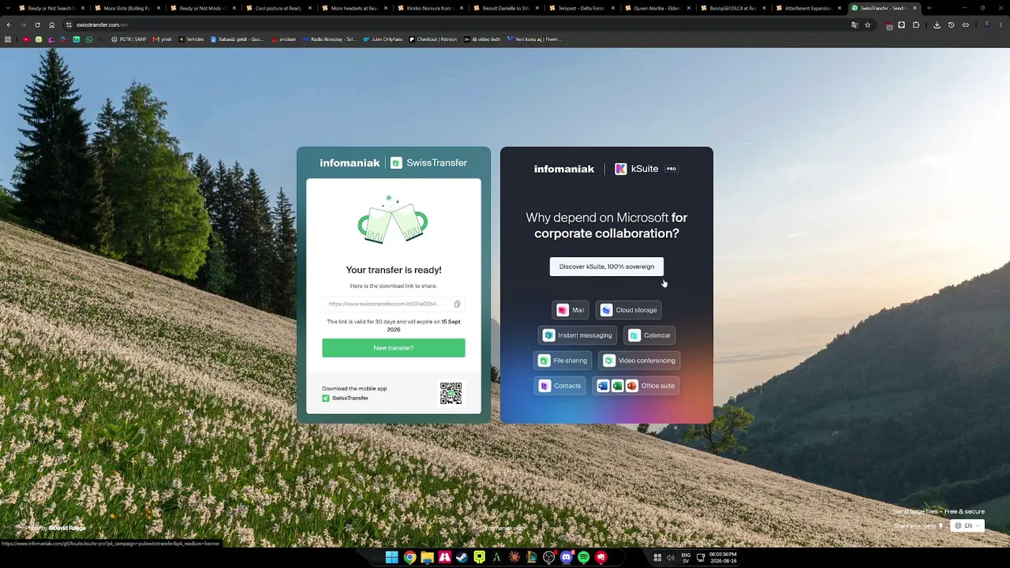Switch to the Tempest - Delta Force tab
The width and height of the screenshot is (1010, 568).
(581, 8)
